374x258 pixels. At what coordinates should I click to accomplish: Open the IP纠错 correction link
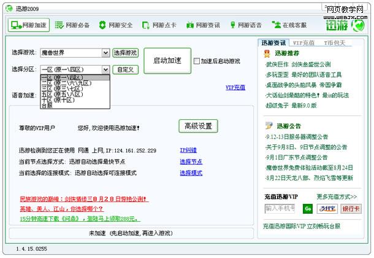(188, 150)
